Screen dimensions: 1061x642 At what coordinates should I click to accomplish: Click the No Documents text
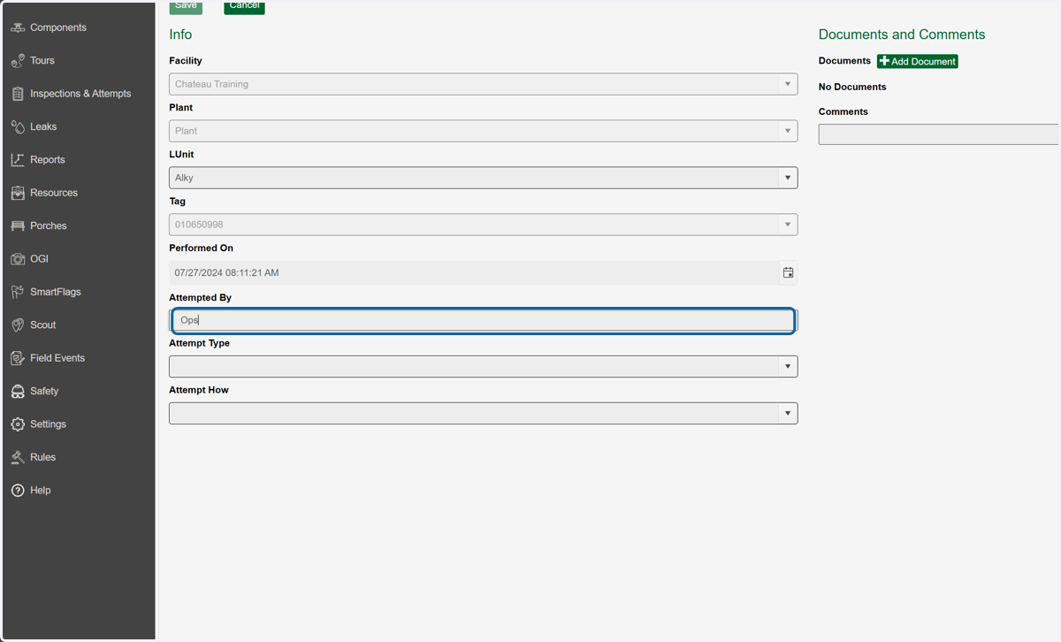pos(852,87)
